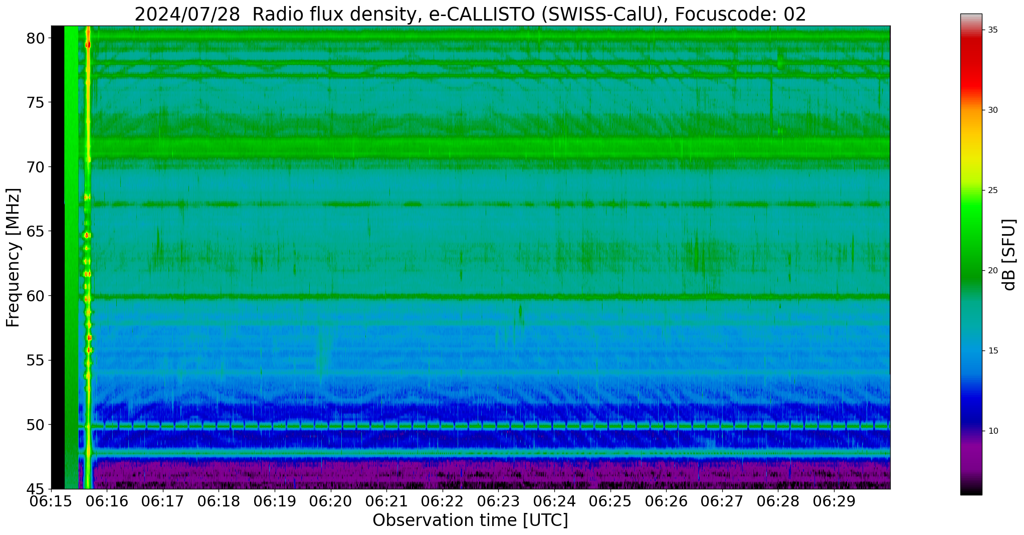Click the 70 MHz frequency tick label
1024x535 pixels.
[35, 167]
